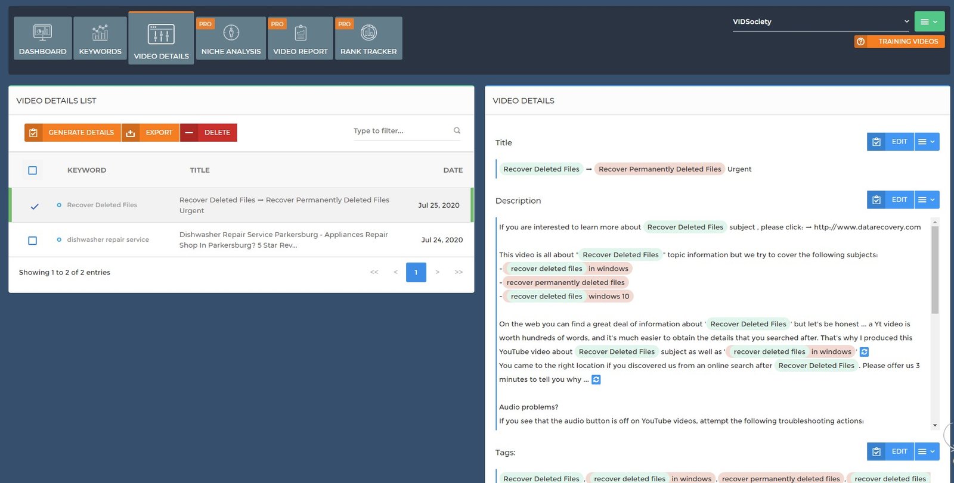Expand the Title options menu dropdown
This screenshot has height=483, width=954.
click(x=926, y=142)
